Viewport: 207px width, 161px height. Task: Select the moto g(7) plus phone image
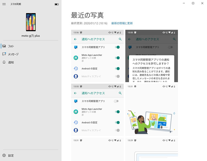tap(31, 22)
